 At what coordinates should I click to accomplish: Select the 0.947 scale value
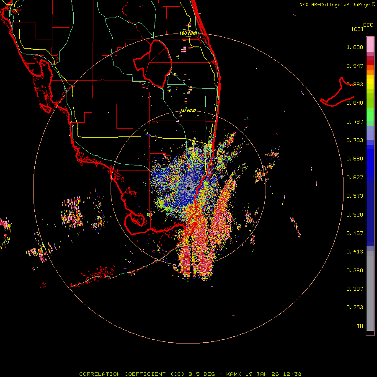355,66
